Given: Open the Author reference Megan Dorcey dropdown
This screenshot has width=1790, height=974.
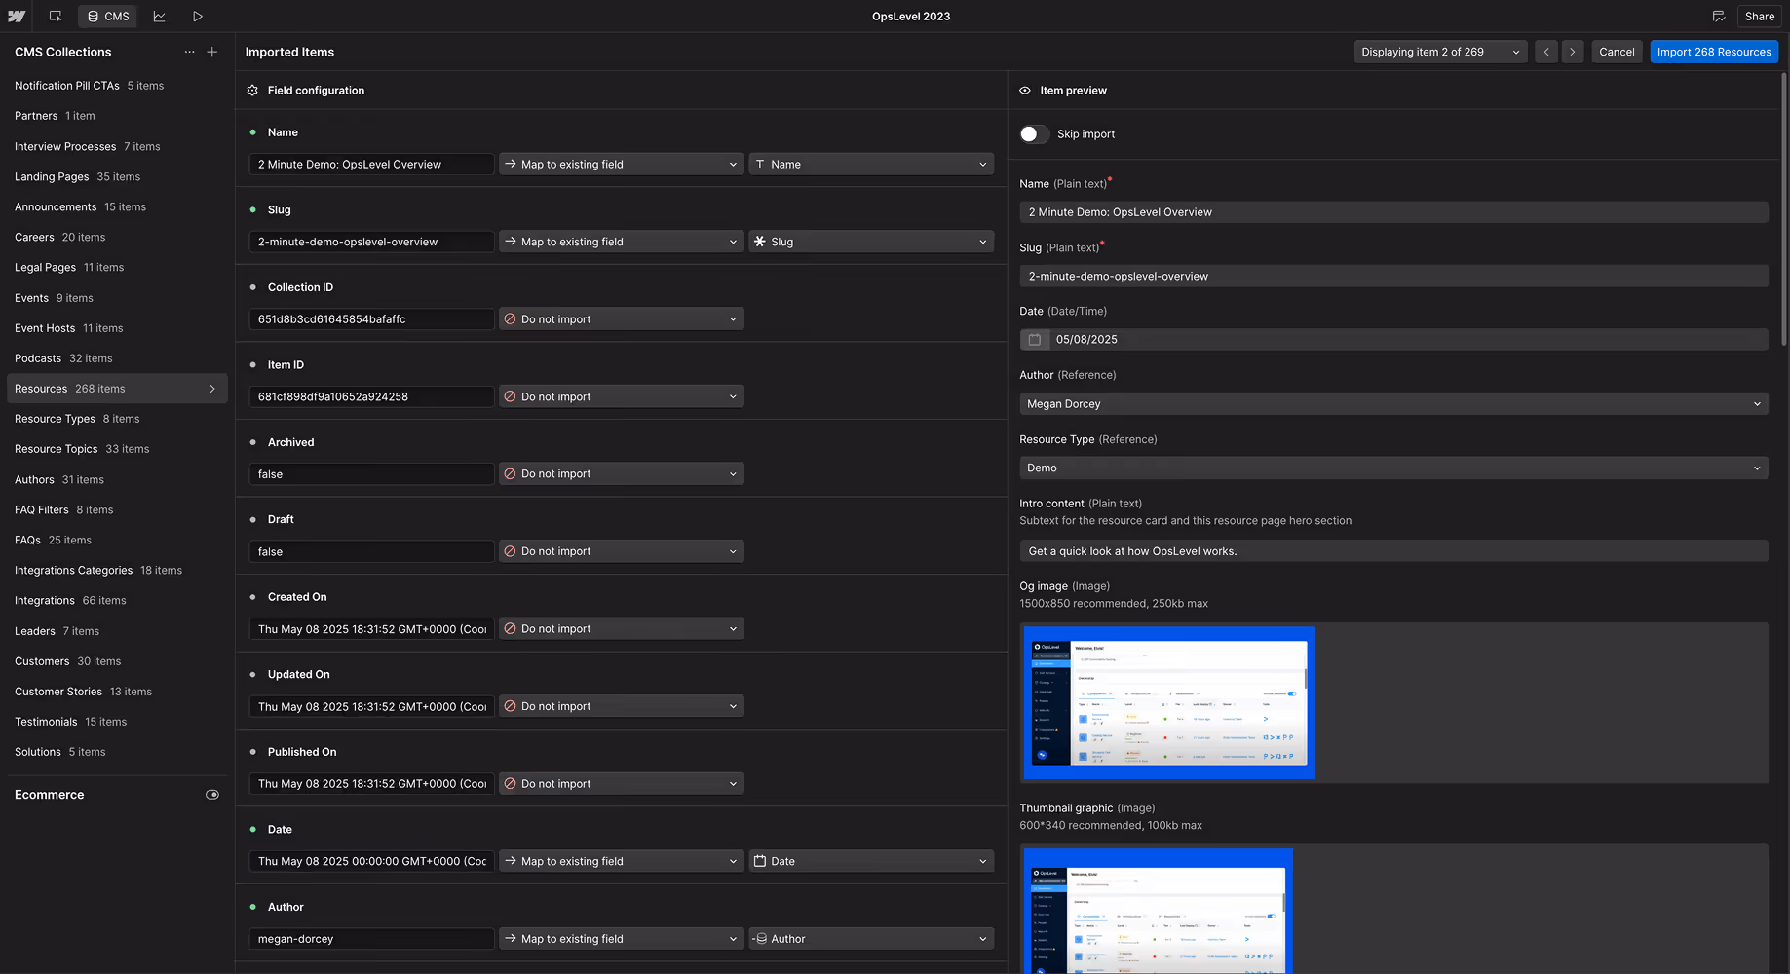Looking at the screenshot, I should click(1393, 403).
